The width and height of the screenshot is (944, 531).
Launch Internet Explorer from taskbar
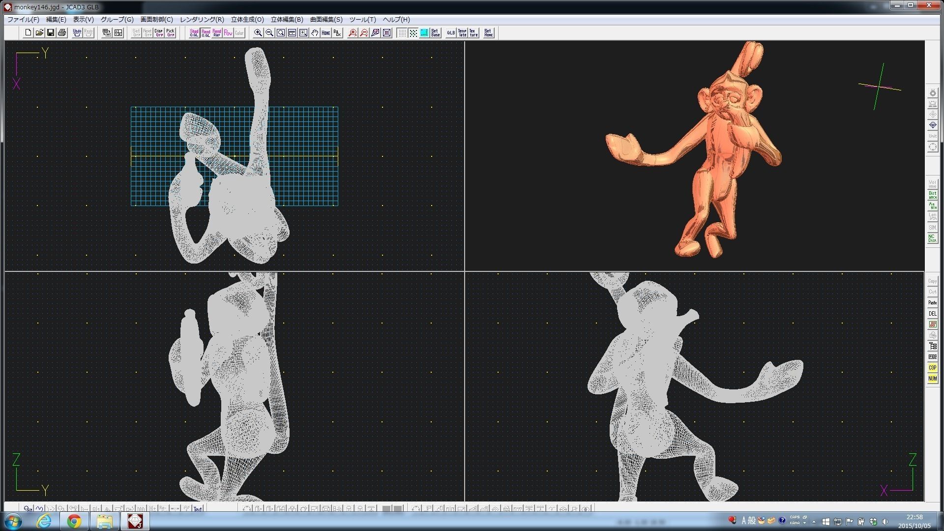click(x=44, y=521)
